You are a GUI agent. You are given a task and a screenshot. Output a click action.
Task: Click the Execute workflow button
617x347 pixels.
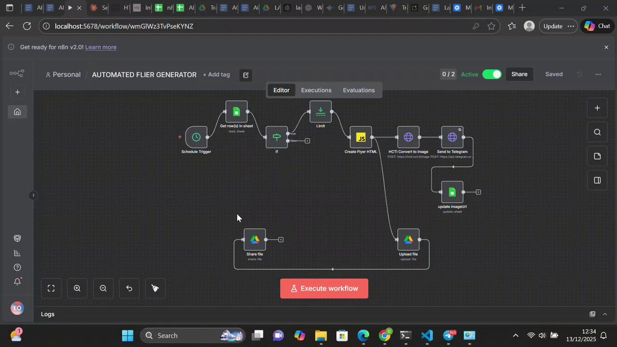click(x=324, y=288)
